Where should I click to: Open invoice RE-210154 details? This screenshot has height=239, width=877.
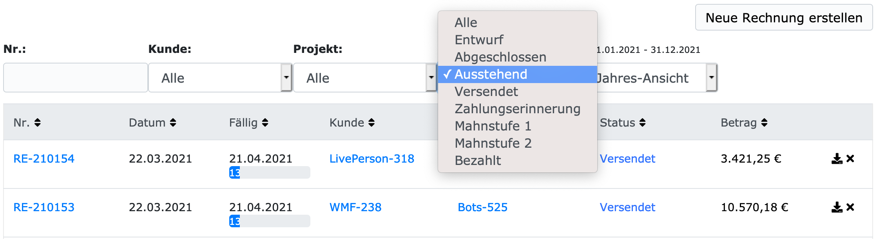[x=43, y=159]
